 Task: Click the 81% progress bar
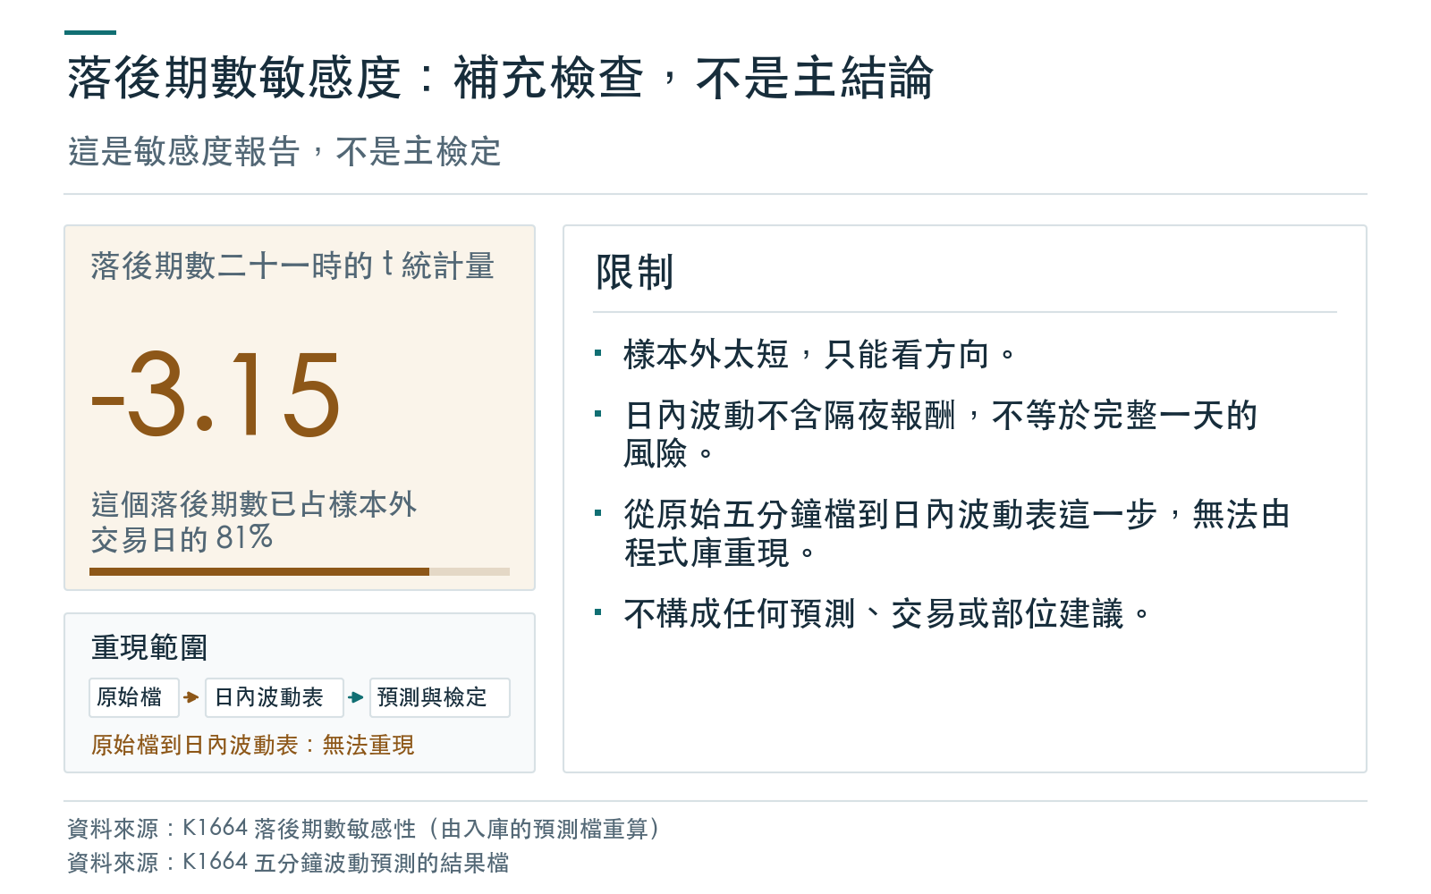(x=300, y=571)
